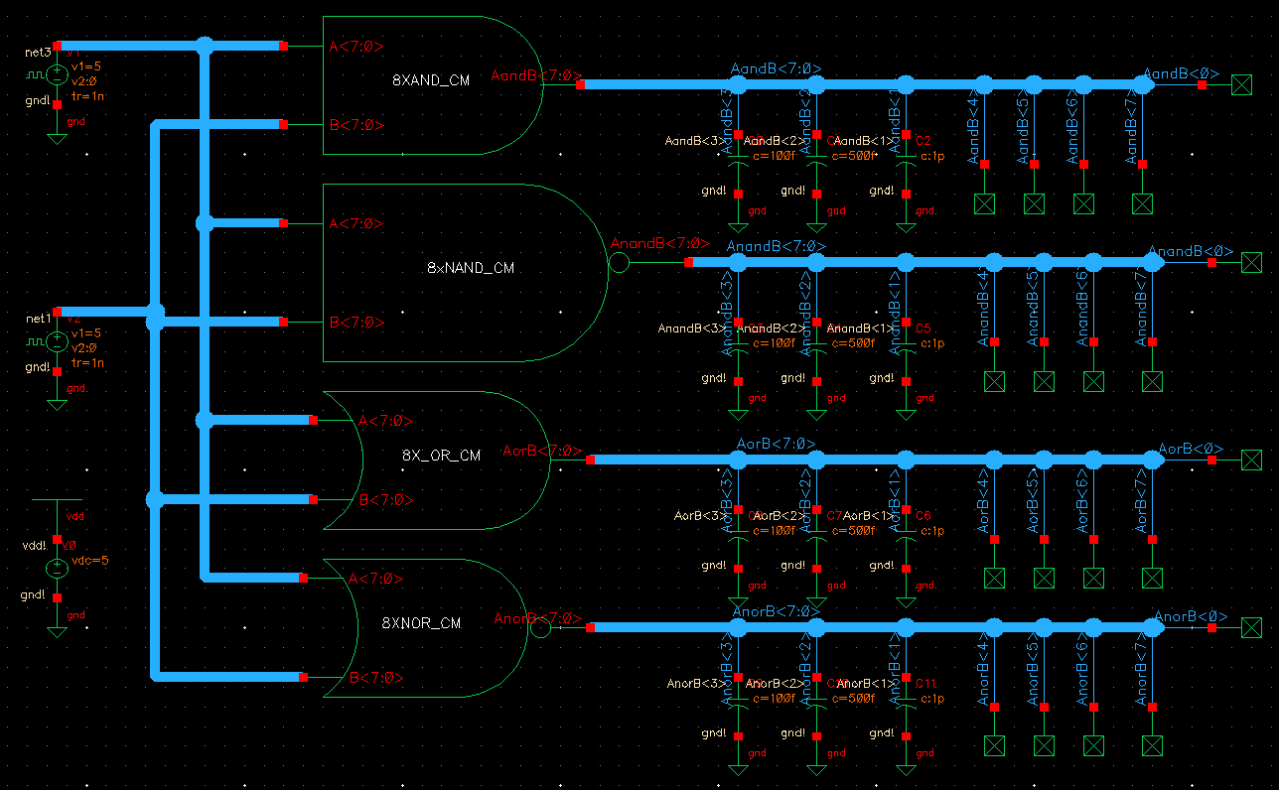The width and height of the screenshot is (1279, 790).
Task: Select the 8XAND_CM gate symbol
Action: 433,85
